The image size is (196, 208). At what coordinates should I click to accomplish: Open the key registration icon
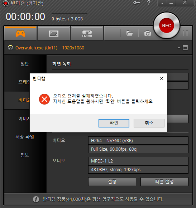pyautogui.click(x=137, y=3)
